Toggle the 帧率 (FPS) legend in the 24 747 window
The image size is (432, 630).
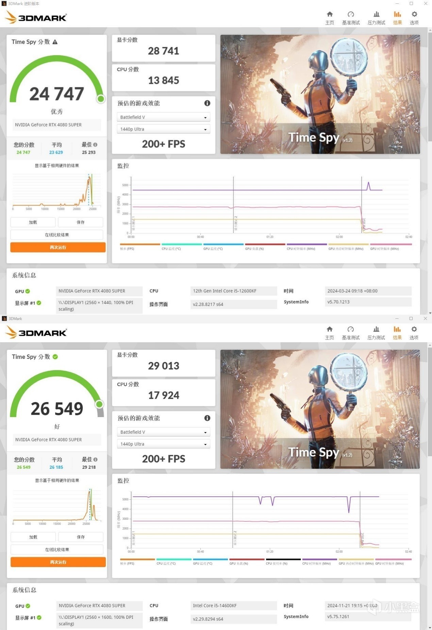(x=140, y=246)
